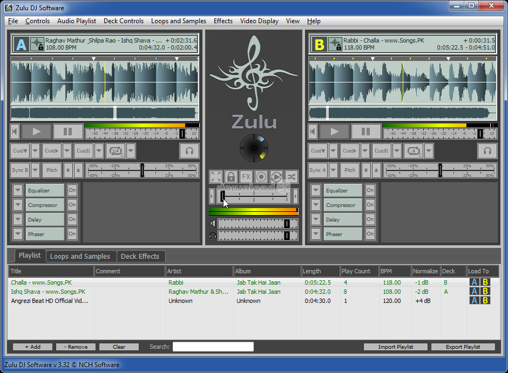The image size is (508, 373).
Task: Click the record icon in center mixer
Action: [x=261, y=177]
